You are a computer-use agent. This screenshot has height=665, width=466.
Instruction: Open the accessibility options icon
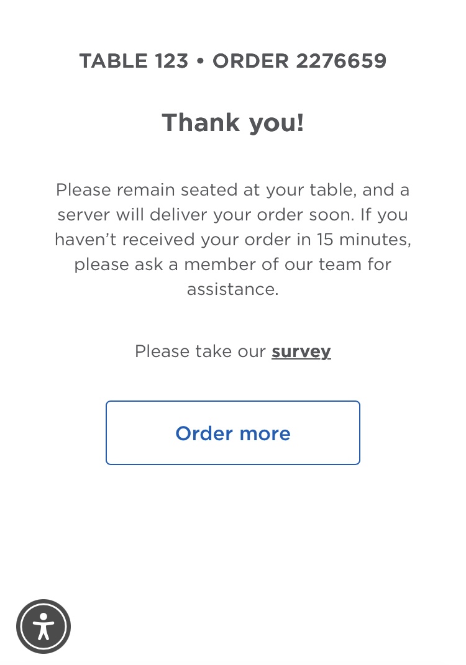43,626
